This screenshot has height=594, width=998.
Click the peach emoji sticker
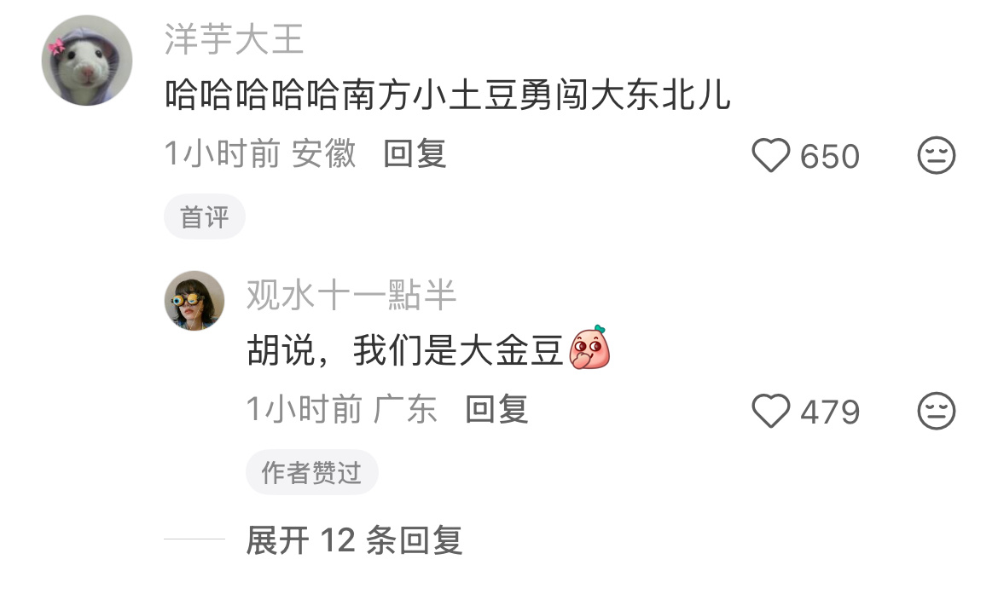coord(589,348)
